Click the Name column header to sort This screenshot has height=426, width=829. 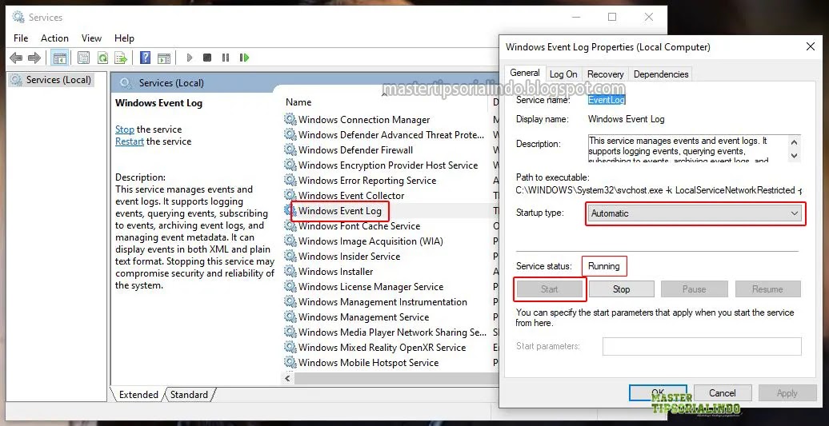(x=298, y=102)
